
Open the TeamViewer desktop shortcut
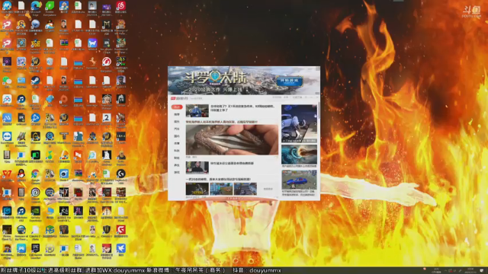7,136
